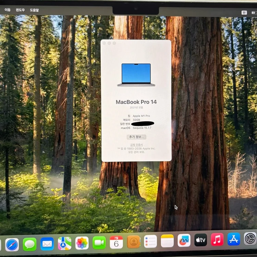The width and height of the screenshot is (257, 257).
Task: Open FaceTime from the Dock
Action: click(x=99, y=243)
